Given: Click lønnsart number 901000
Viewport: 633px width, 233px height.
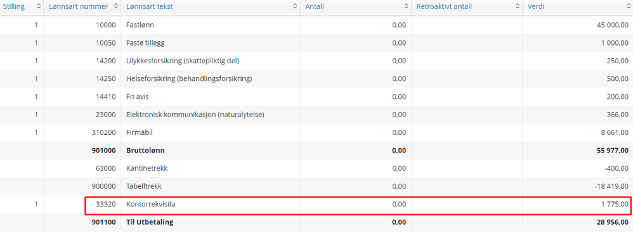Looking at the screenshot, I should coord(104,150).
